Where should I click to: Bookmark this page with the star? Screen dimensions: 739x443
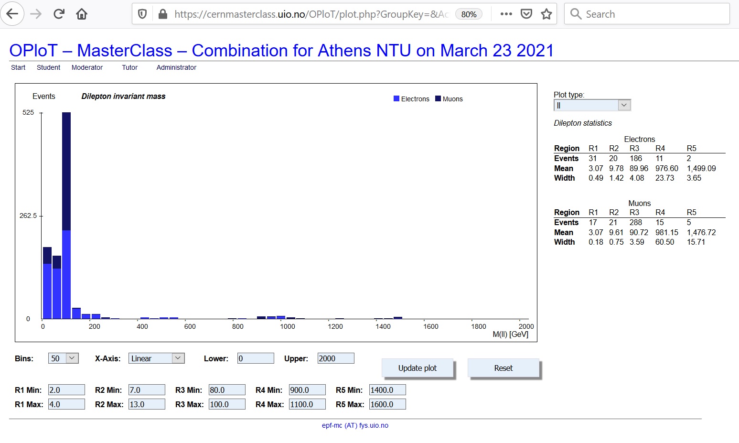coord(546,14)
